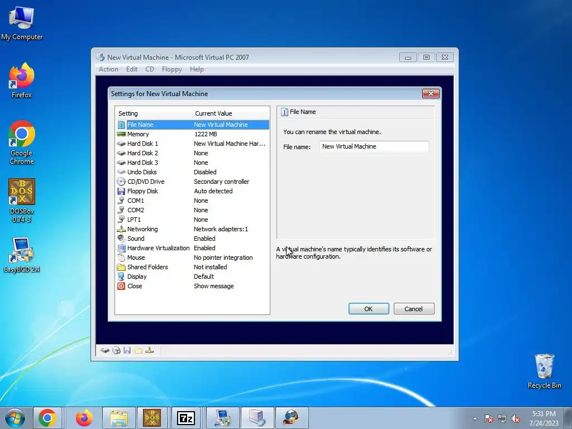Select the Hardware Virtualization row label
The width and height of the screenshot is (572, 429).
click(x=158, y=248)
